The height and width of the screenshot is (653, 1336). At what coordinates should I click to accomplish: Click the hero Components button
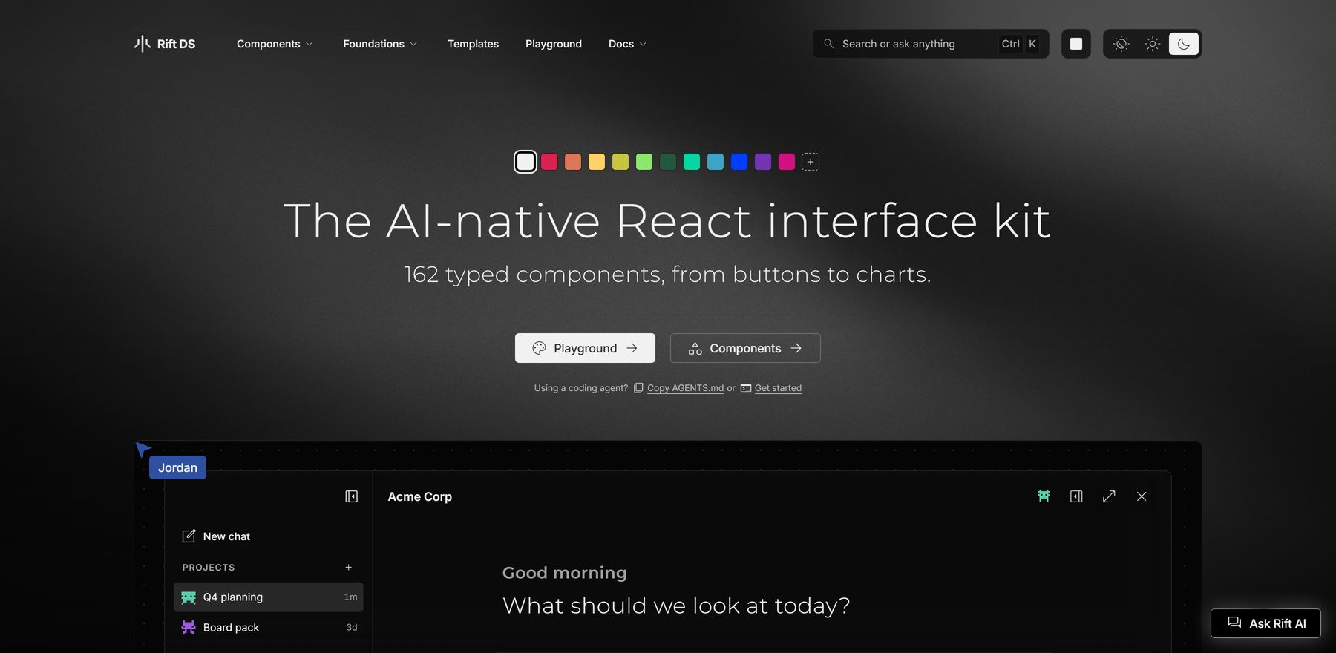point(745,348)
